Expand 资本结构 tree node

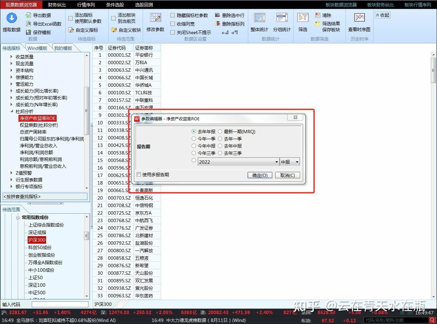[x=11, y=70]
